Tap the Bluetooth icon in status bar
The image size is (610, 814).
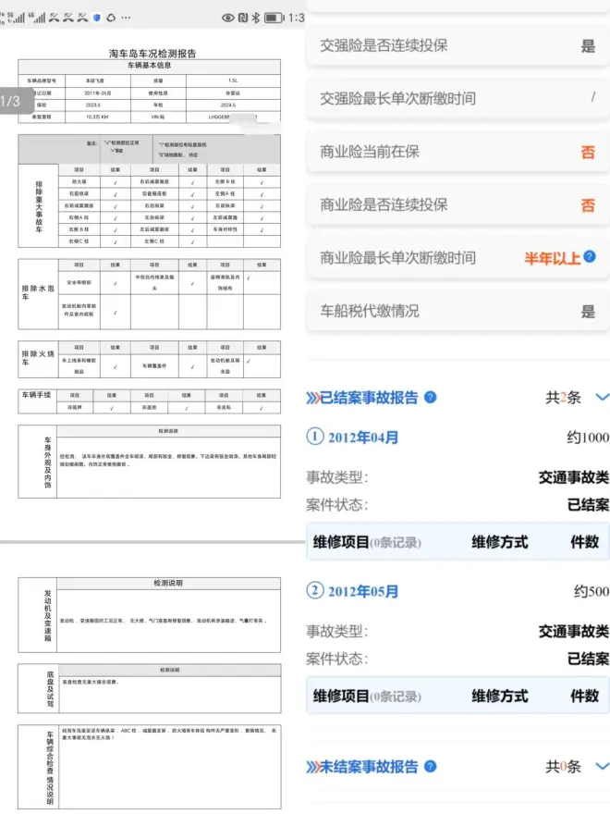coord(254,18)
